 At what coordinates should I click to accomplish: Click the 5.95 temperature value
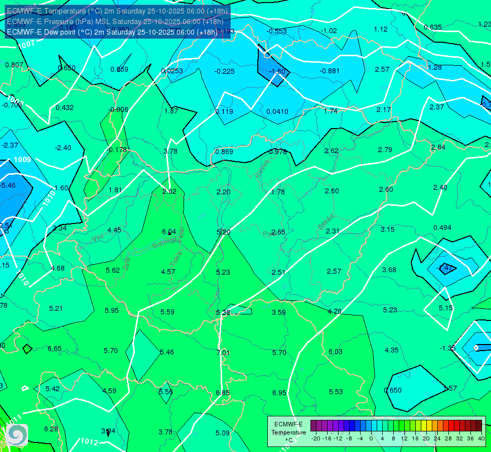tap(112, 310)
